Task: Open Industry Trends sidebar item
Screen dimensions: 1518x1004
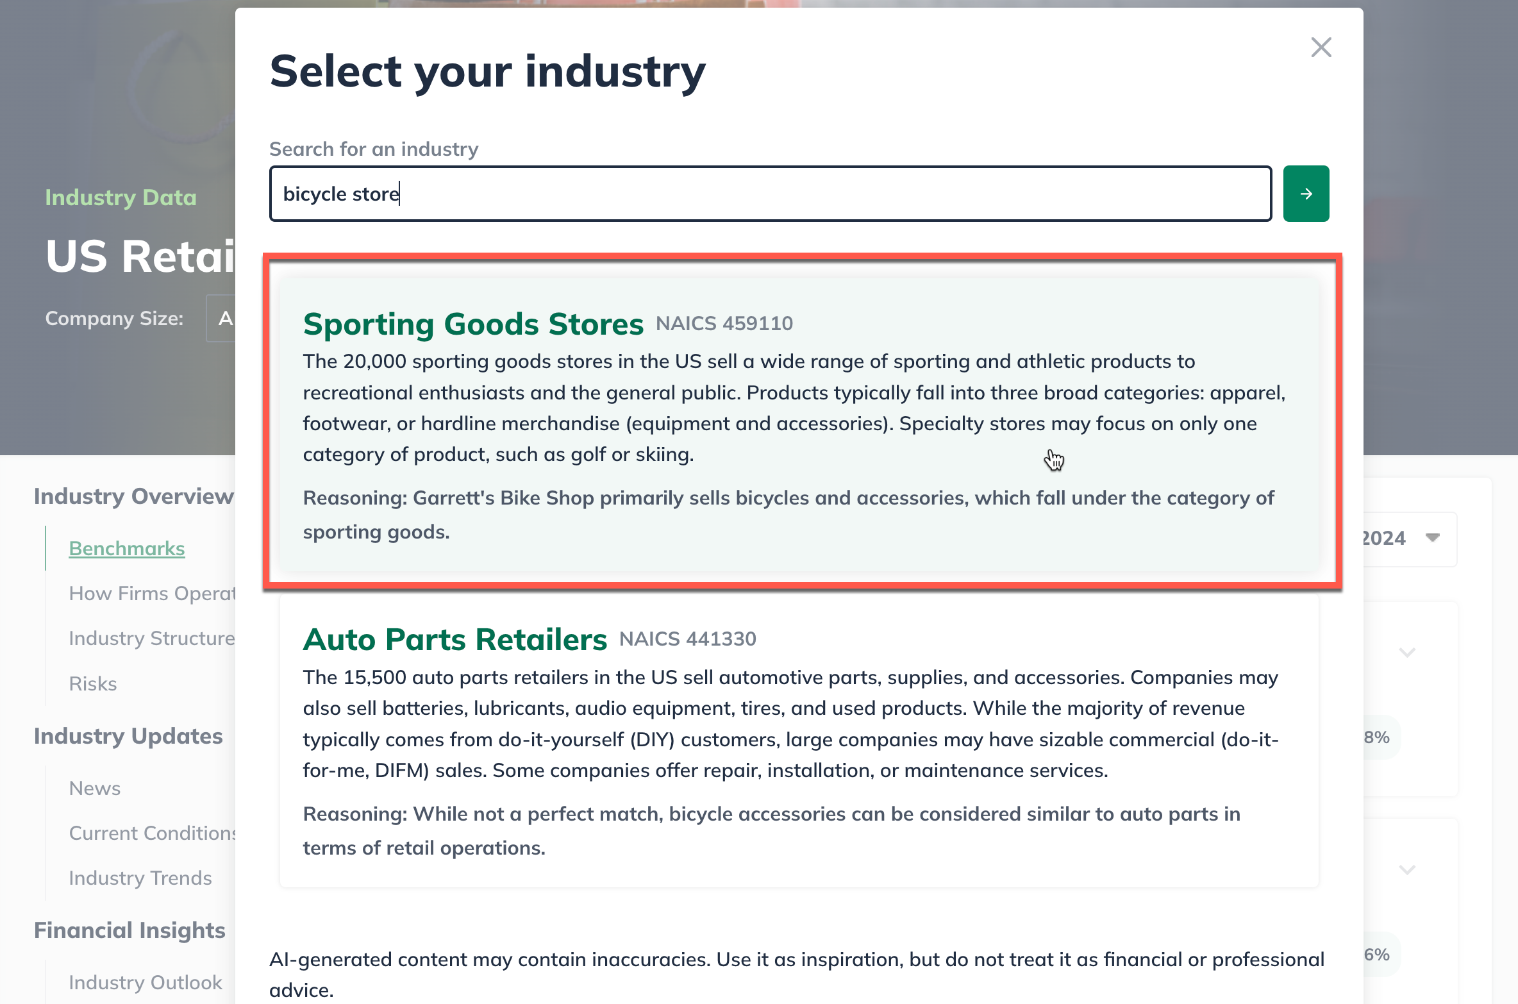Action: pyautogui.click(x=140, y=878)
